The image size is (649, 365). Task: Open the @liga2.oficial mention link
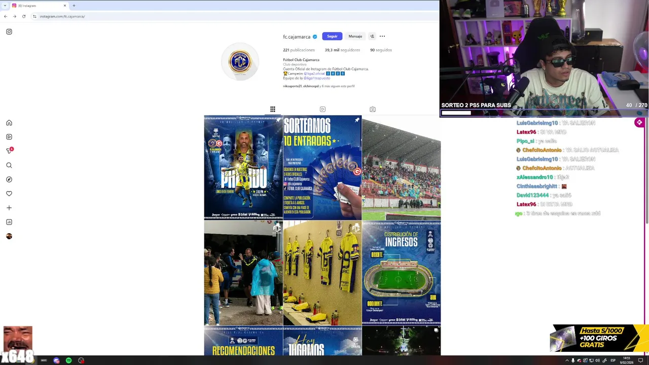click(314, 74)
